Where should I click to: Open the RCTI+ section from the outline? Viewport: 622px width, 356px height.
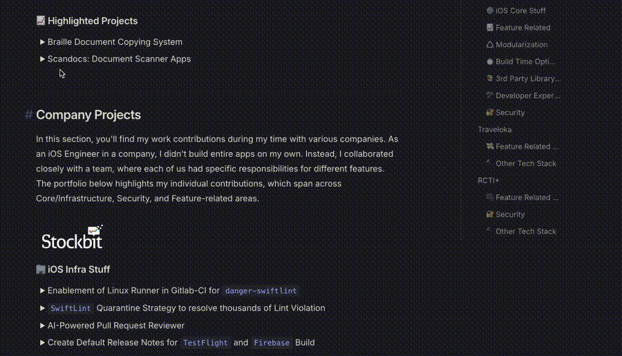coord(488,180)
